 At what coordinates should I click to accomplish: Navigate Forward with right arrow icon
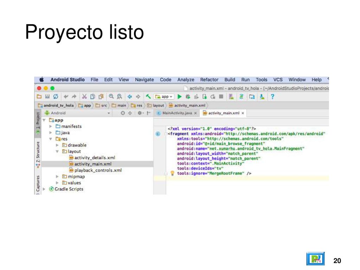138,97
